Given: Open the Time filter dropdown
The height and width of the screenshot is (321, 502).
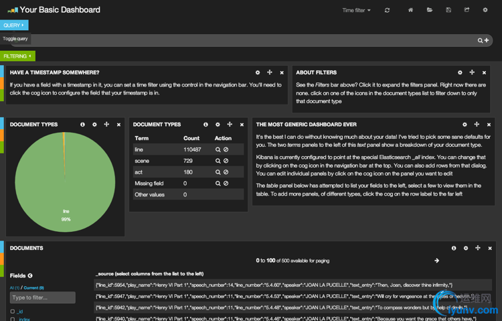Looking at the screenshot, I should [356, 10].
